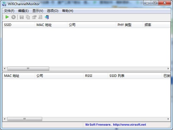
Task: Start capture with the green play icon
Action: point(7,17)
